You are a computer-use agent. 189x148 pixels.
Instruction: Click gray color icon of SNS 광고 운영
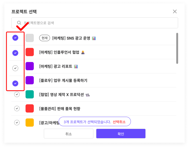(30, 38)
